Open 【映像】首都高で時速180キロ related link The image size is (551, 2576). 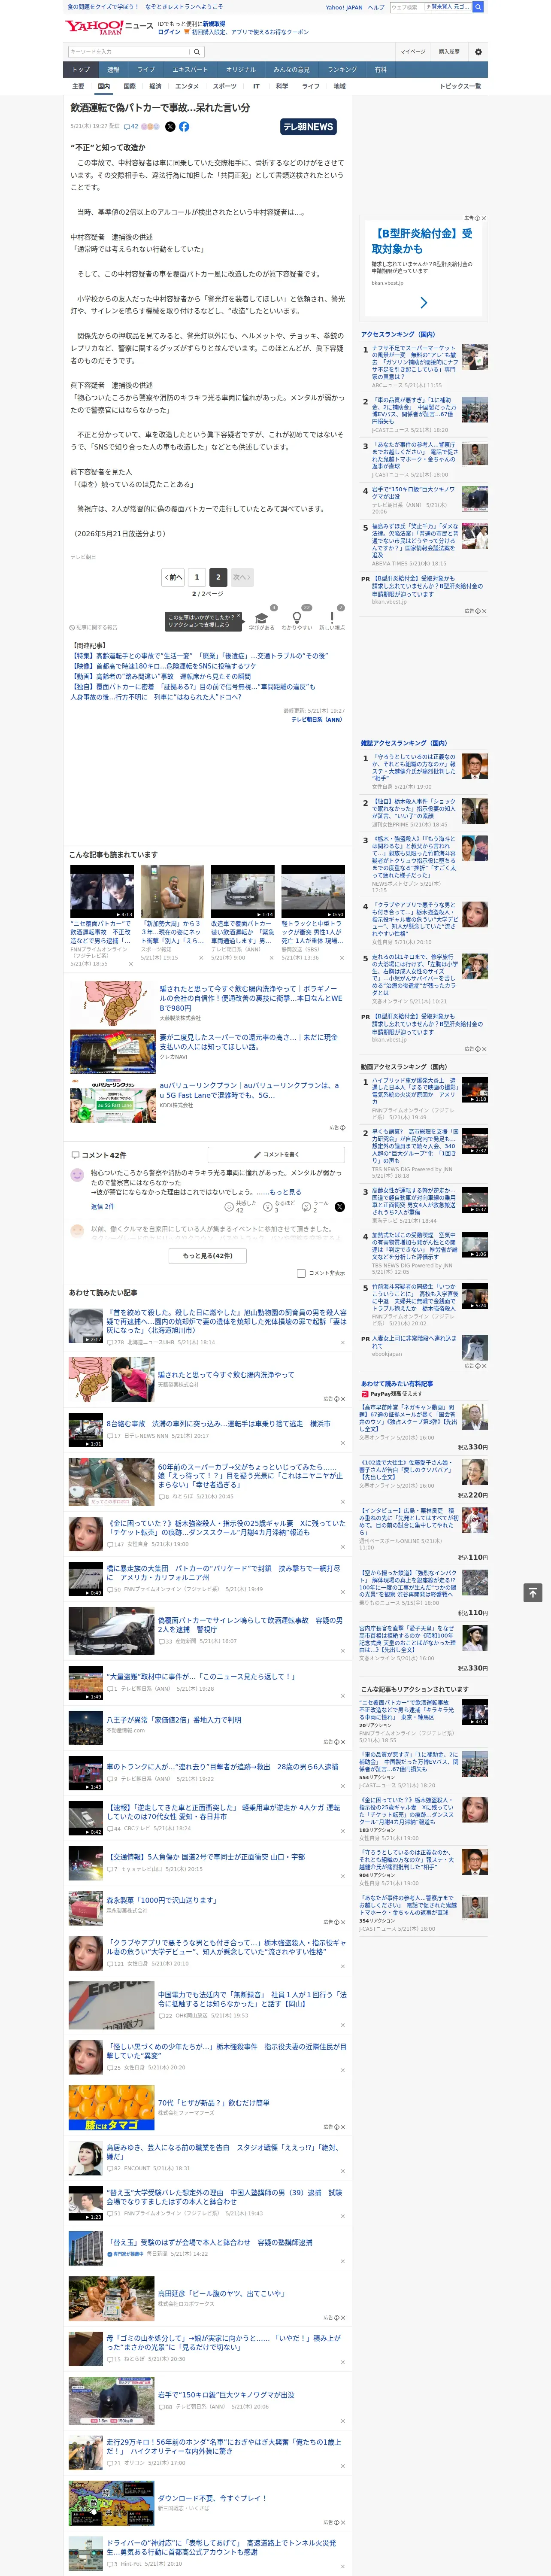(163, 666)
